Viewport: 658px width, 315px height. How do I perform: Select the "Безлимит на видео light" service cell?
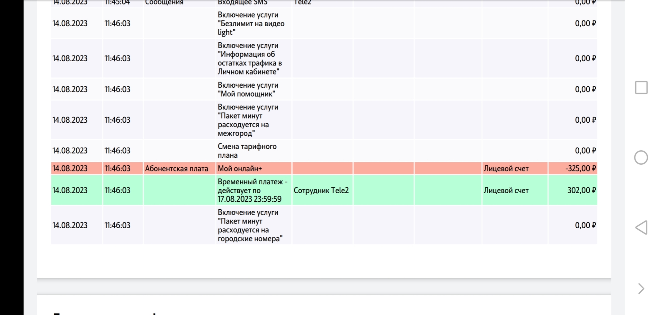[254, 23]
